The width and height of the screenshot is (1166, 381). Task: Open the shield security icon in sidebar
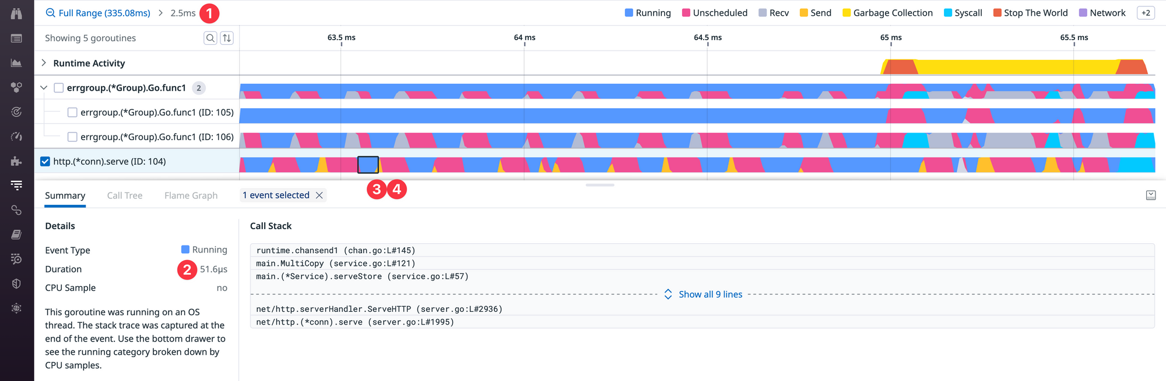pos(16,283)
